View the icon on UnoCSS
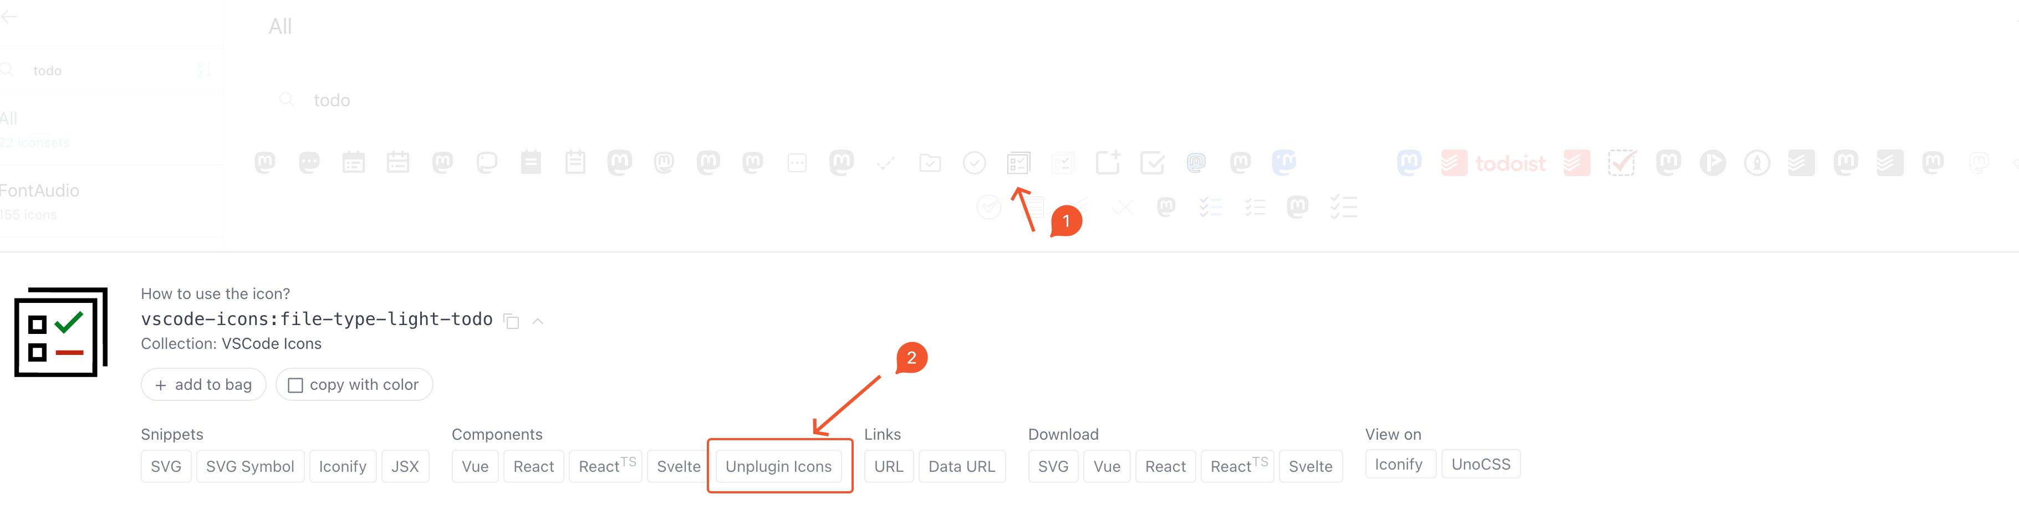2019x515 pixels. [x=1480, y=464]
